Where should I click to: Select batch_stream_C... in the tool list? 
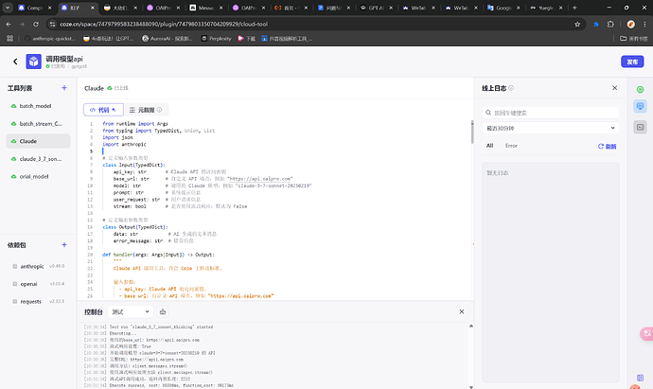pyautogui.click(x=38, y=124)
